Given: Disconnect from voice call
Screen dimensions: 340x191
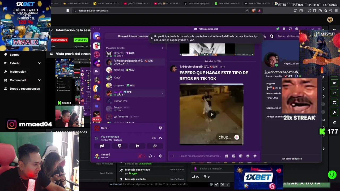Looking at the screenshot, I should [160, 138].
